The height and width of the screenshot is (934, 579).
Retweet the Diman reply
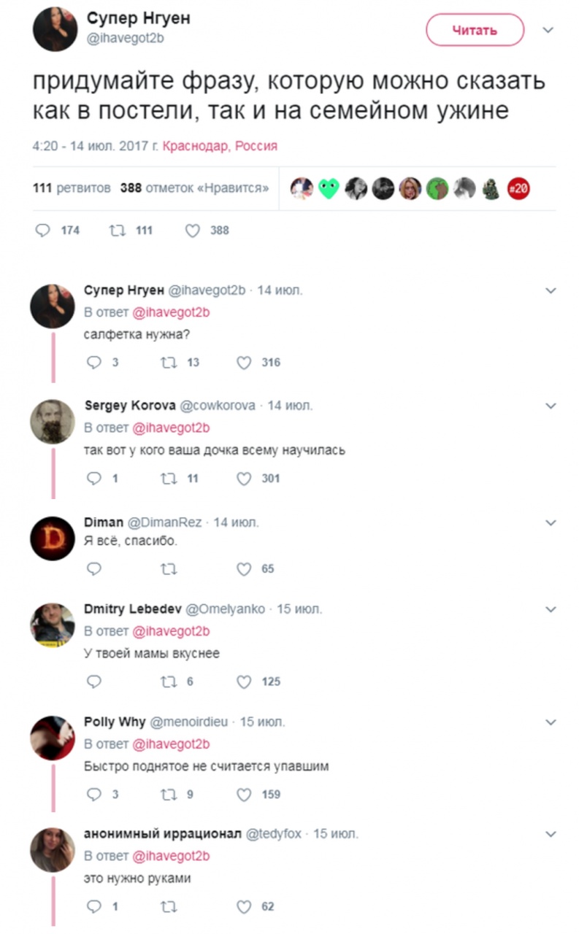point(169,569)
